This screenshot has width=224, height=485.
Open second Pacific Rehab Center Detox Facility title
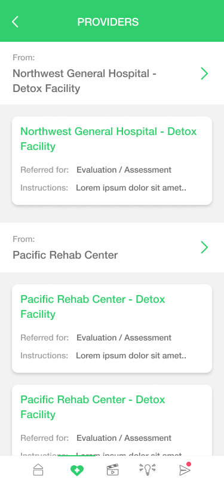point(93,407)
